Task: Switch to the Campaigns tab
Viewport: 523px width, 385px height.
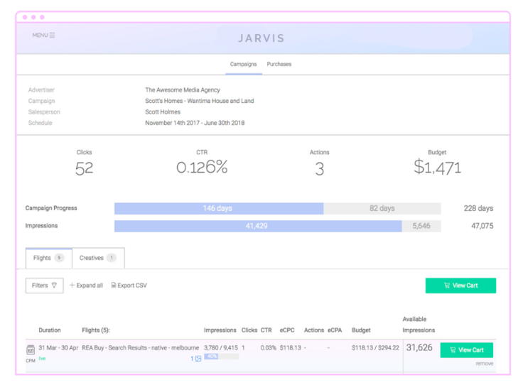Action: click(244, 64)
